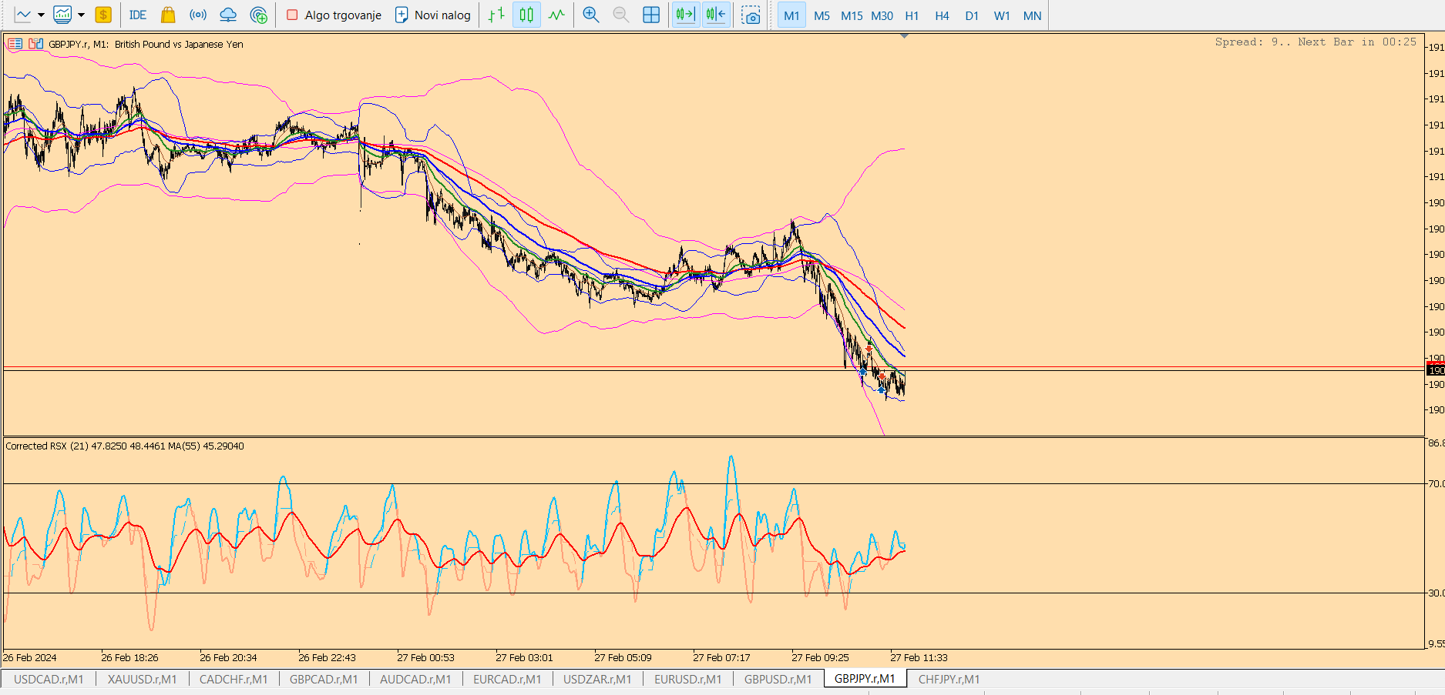Open the AUDCAD.r,M1 chart tab
This screenshot has width=1445, height=695.
click(415, 679)
